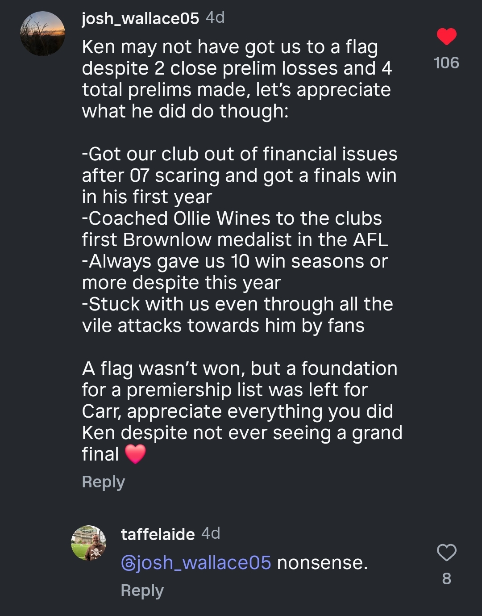Select the 'nonsense.' reply text

pyautogui.click(x=322, y=563)
